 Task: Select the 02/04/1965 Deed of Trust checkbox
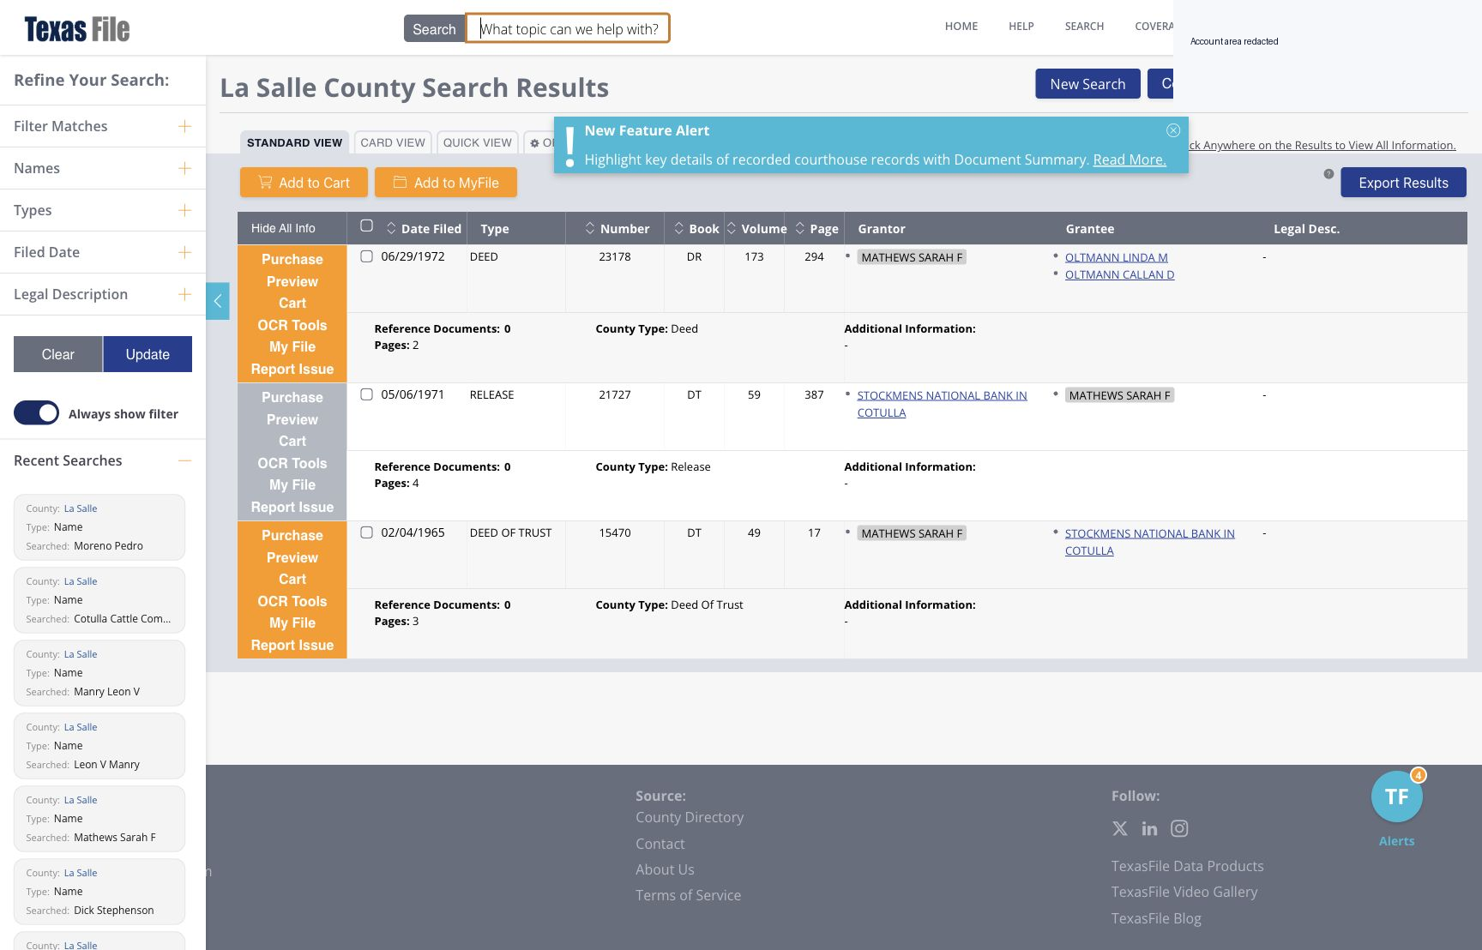(x=366, y=532)
